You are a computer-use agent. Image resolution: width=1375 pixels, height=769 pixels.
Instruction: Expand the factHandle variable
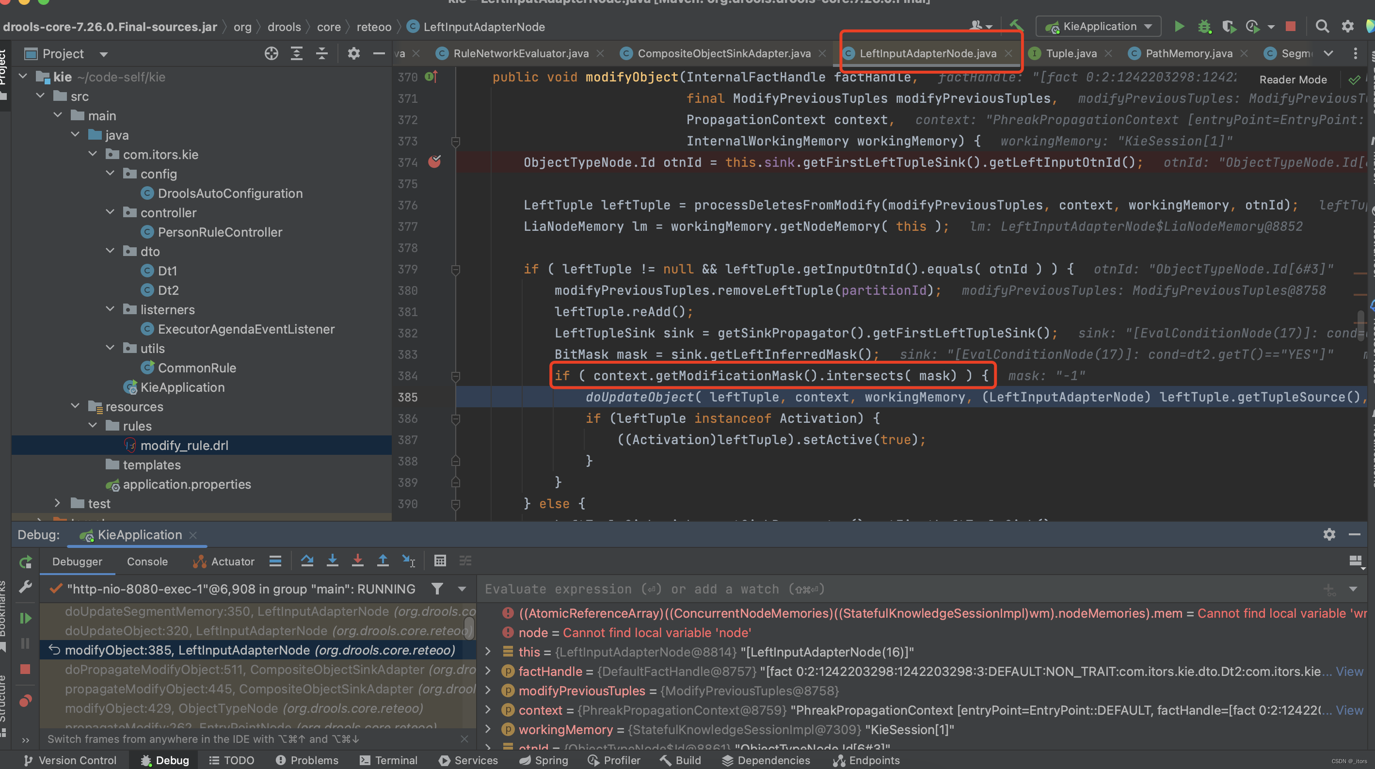pyautogui.click(x=487, y=671)
